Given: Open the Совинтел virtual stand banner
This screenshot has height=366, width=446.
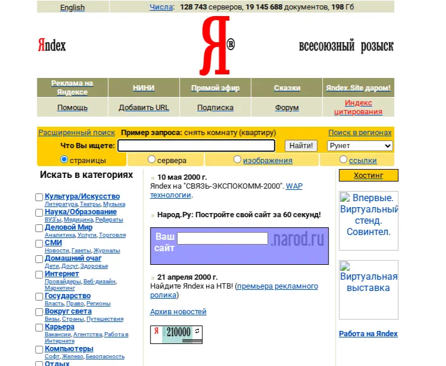Looking at the screenshot, I should coord(369,221).
